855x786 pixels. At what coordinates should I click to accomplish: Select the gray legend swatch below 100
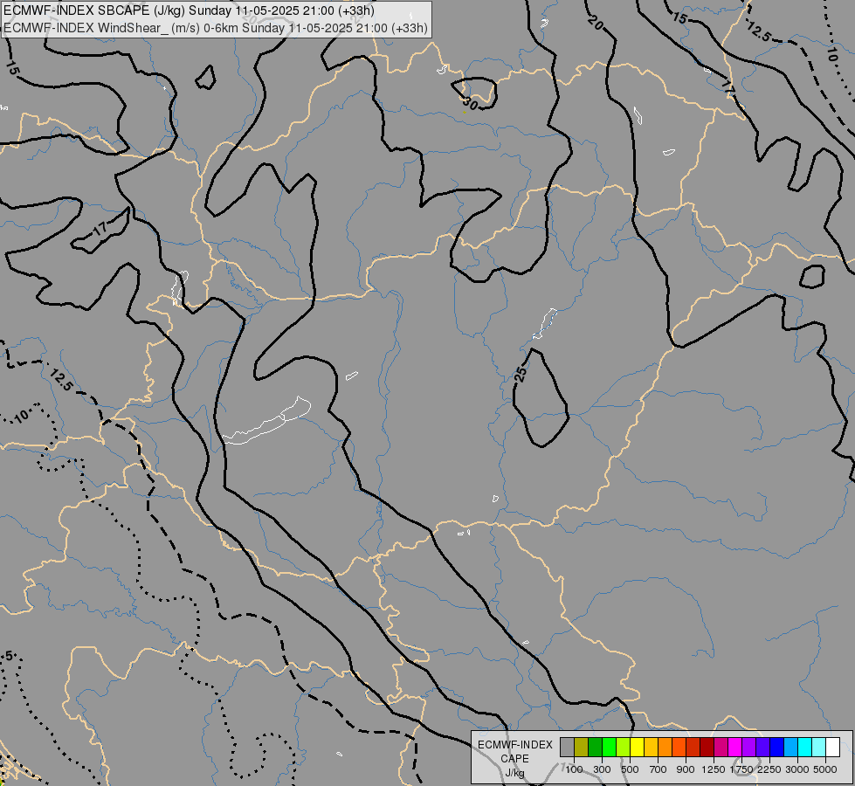567,747
